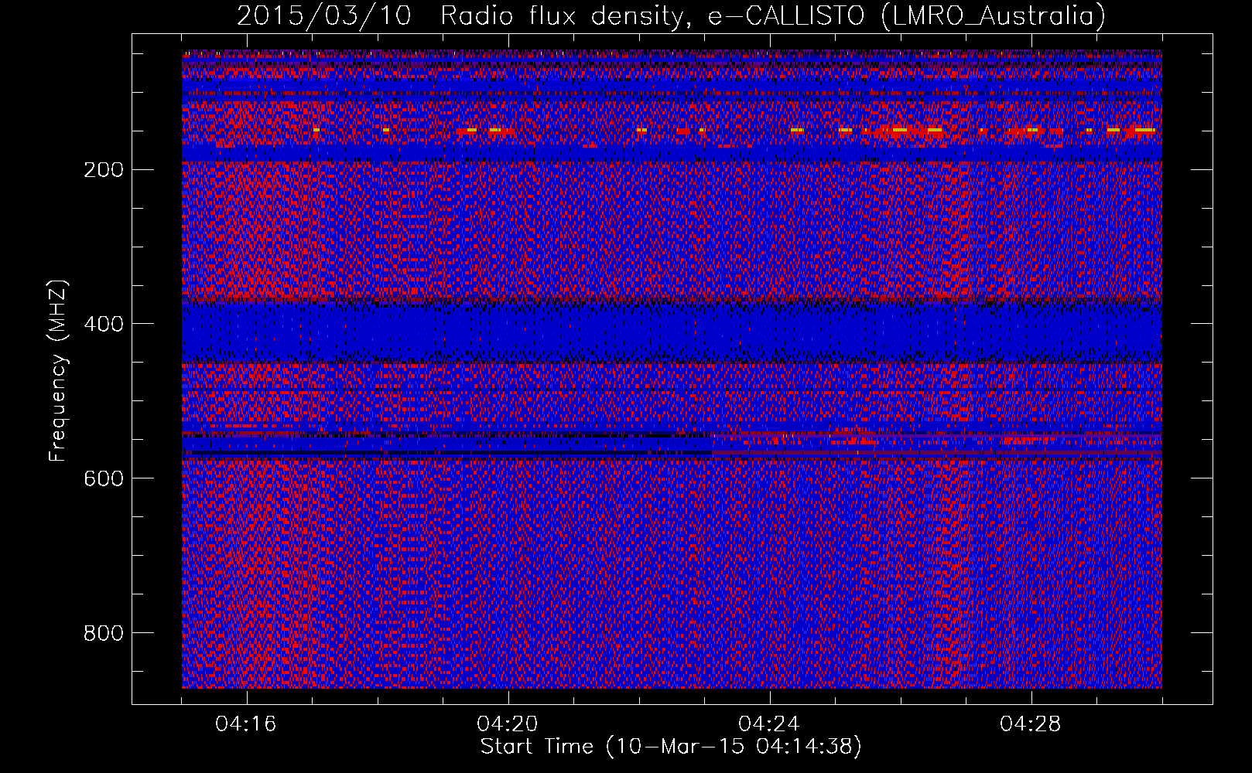1252x773 pixels.
Task: Click the 04:24 time axis label
Action: click(768, 724)
